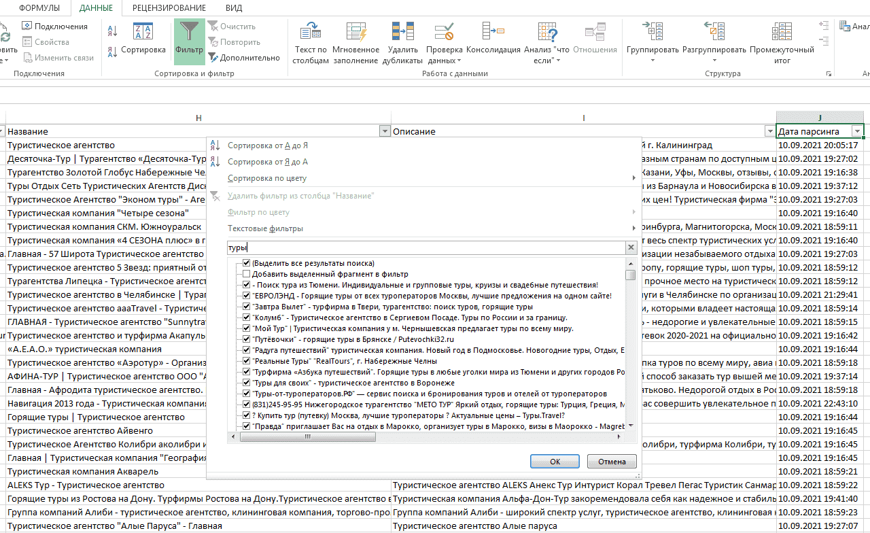Select cell "Туристическое агентство Айвенго"
The height and width of the screenshot is (533, 870).
(106, 430)
